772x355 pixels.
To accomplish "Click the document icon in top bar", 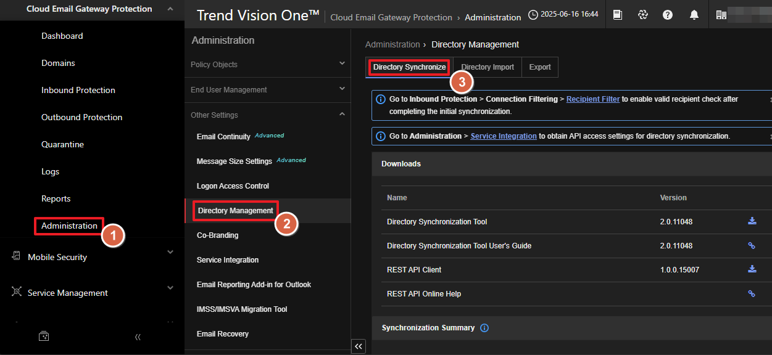I will coord(617,15).
